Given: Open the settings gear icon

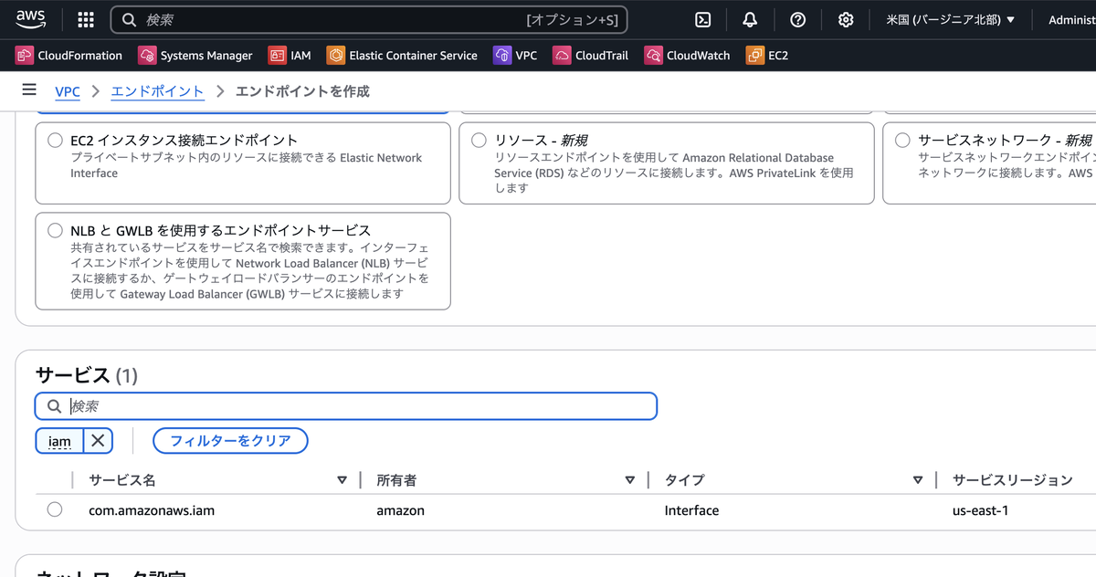Looking at the screenshot, I should coord(846,19).
